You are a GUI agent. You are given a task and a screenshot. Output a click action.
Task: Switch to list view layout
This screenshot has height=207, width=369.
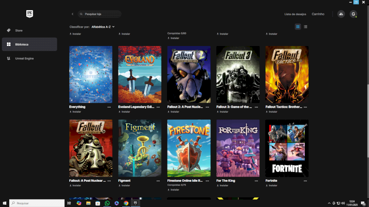tap(305, 27)
